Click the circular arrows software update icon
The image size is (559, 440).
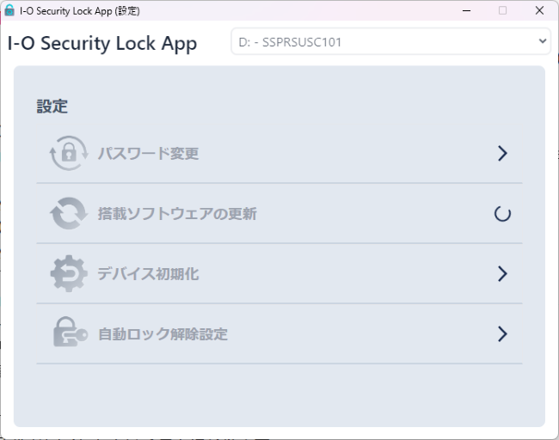tap(69, 214)
